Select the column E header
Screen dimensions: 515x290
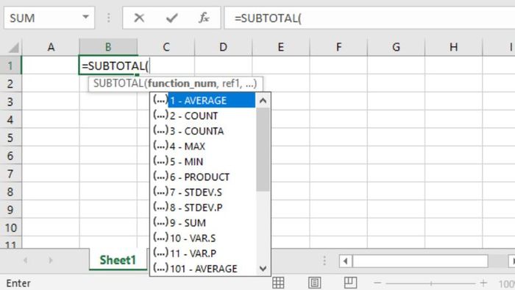tap(281, 47)
